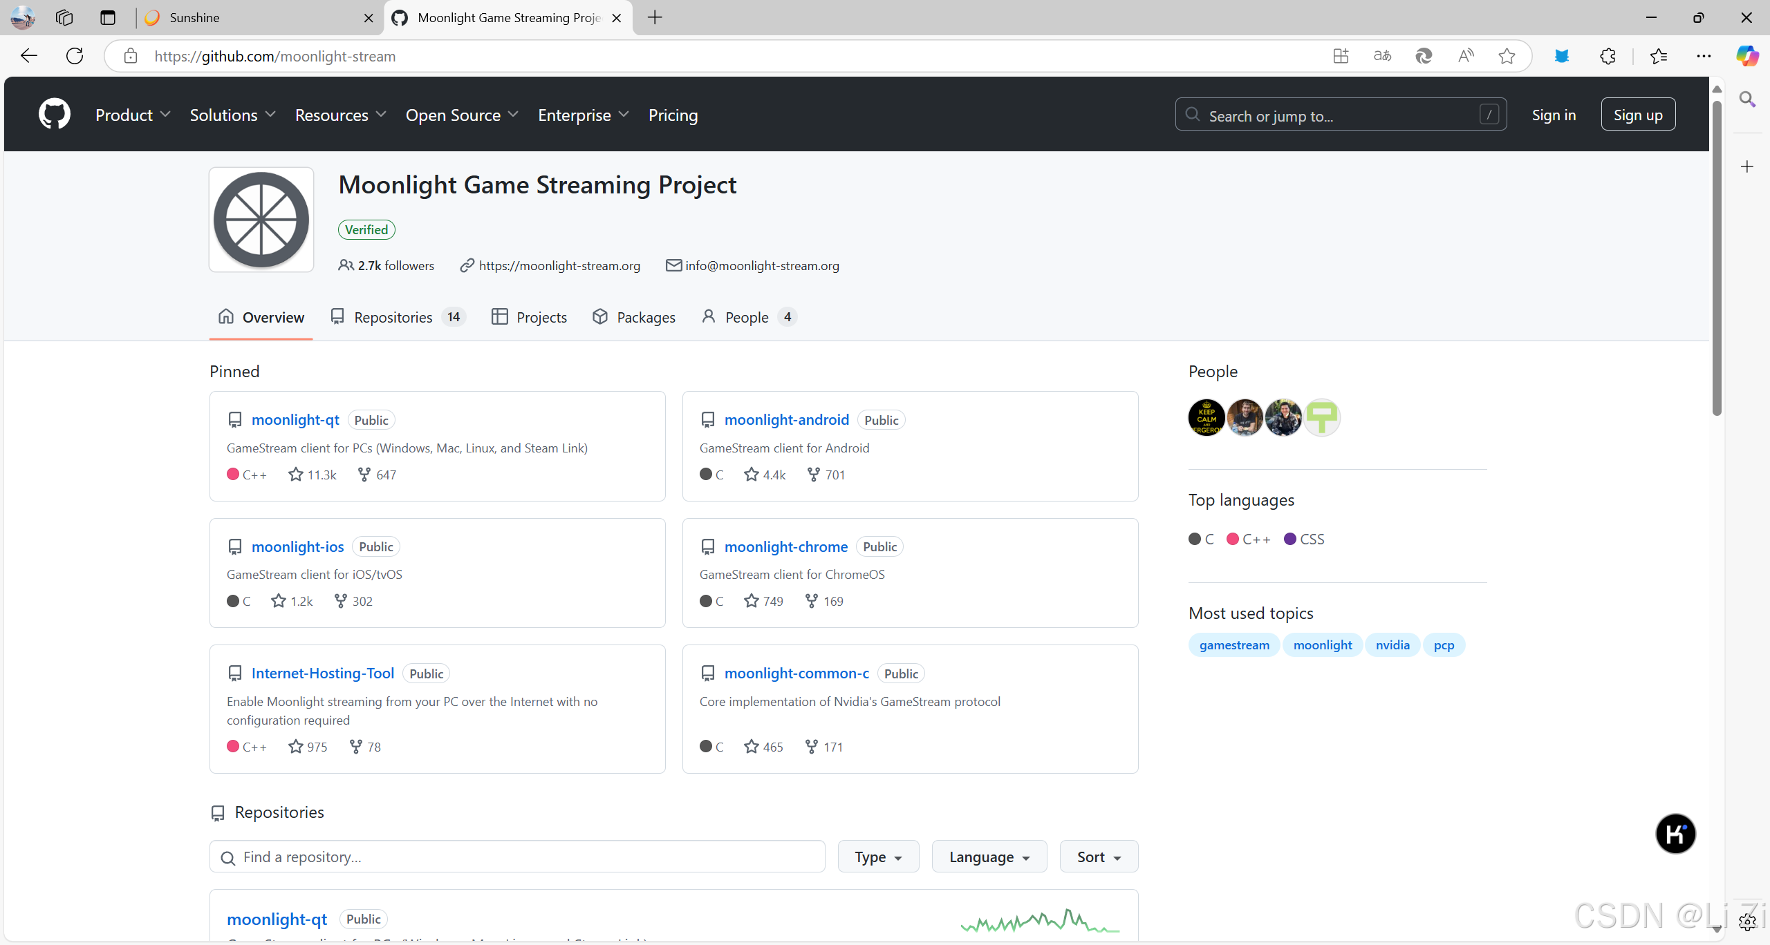Viewport: 1770px width, 945px height.
Task: Open the moonlight-ios repository link
Action: [297, 546]
